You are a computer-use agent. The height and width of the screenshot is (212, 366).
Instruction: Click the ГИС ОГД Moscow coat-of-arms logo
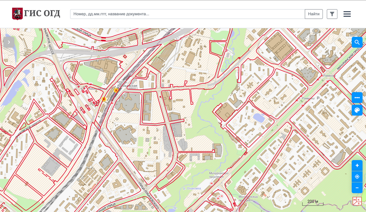tap(17, 14)
